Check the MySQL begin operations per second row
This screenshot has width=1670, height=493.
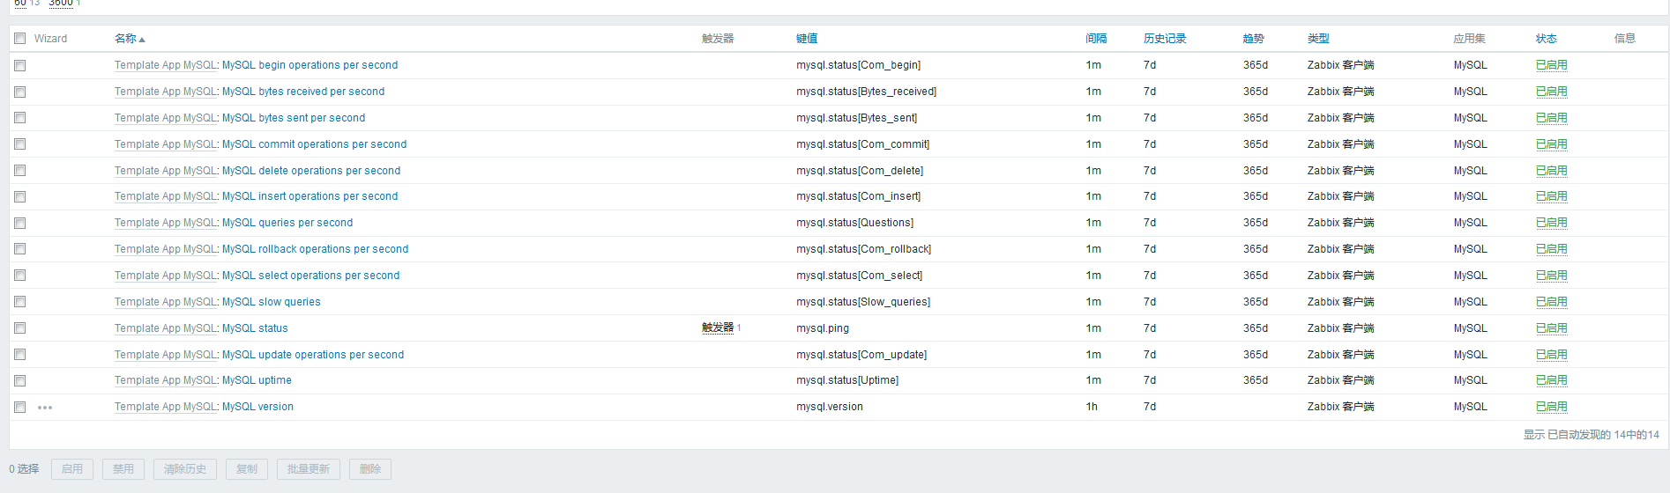point(19,65)
